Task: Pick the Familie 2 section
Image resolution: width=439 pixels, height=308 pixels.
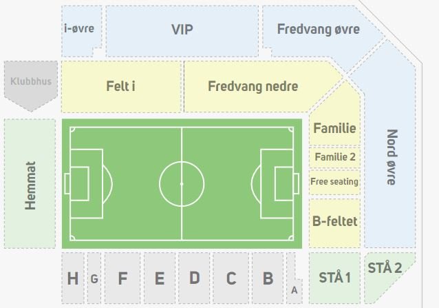Action: point(334,157)
